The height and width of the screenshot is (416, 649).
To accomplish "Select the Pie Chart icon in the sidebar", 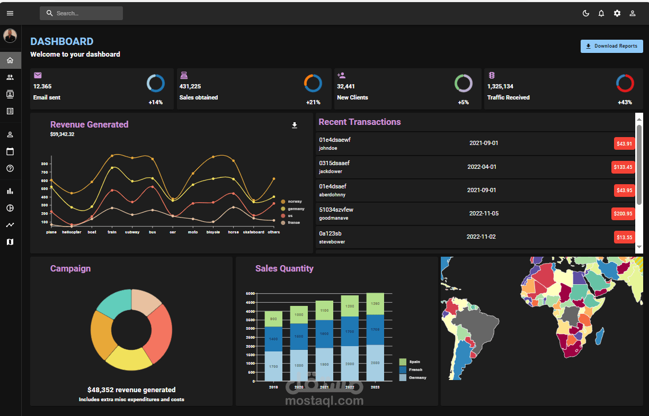I will [10, 208].
